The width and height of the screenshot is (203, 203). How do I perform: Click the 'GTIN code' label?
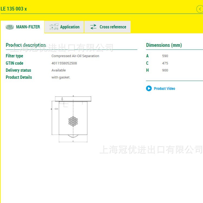coord(15,63)
